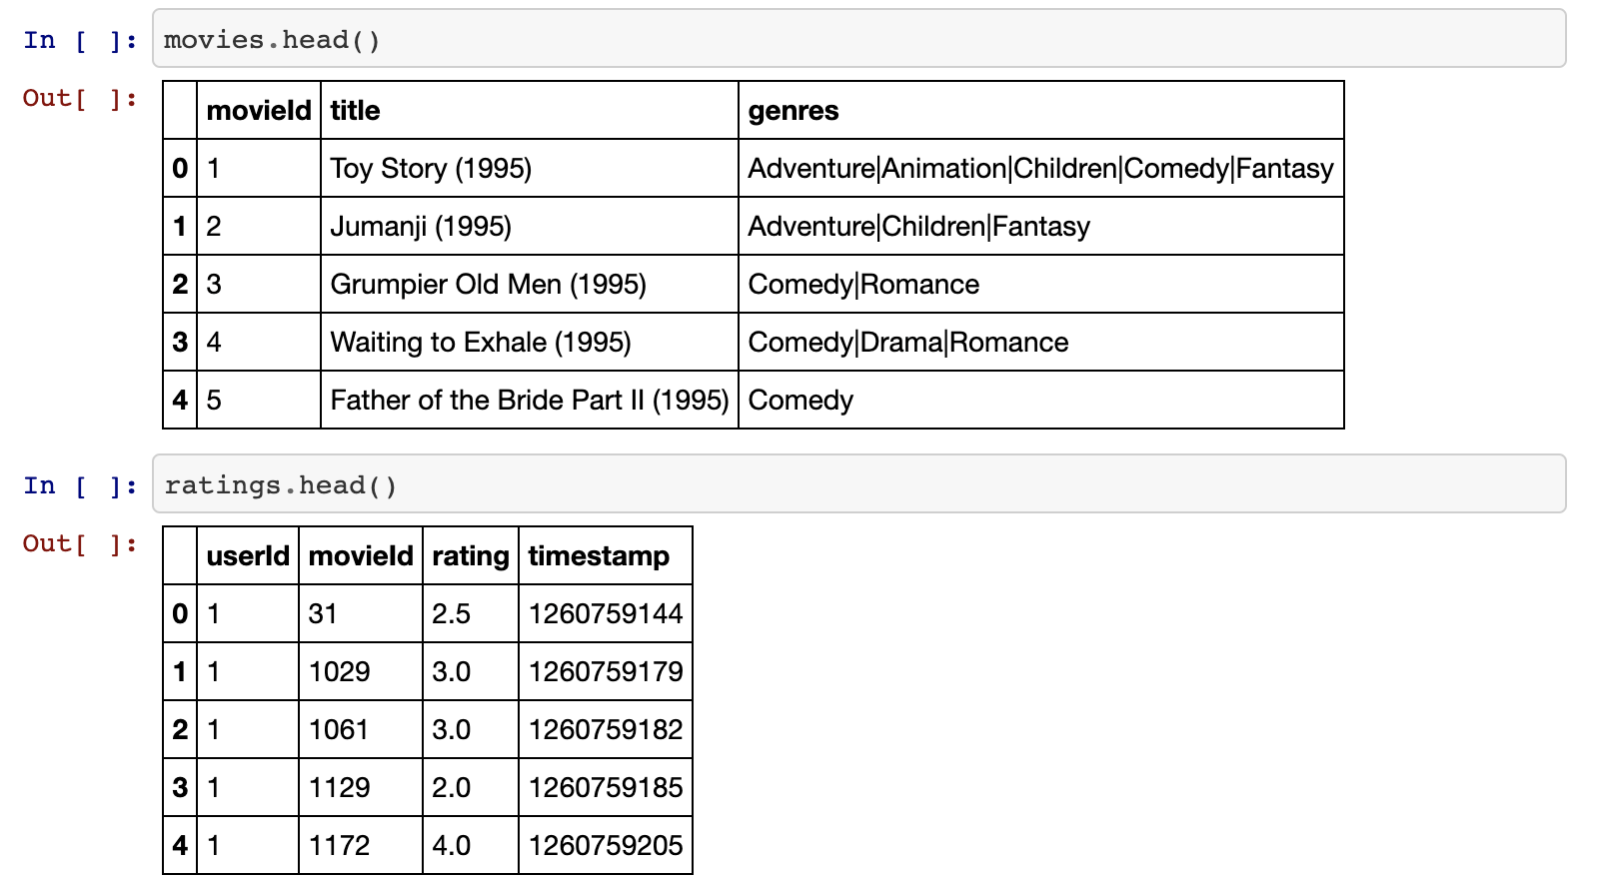Select the 'title' column header in movies table
Screen dimensions: 1617x881
coord(356,111)
